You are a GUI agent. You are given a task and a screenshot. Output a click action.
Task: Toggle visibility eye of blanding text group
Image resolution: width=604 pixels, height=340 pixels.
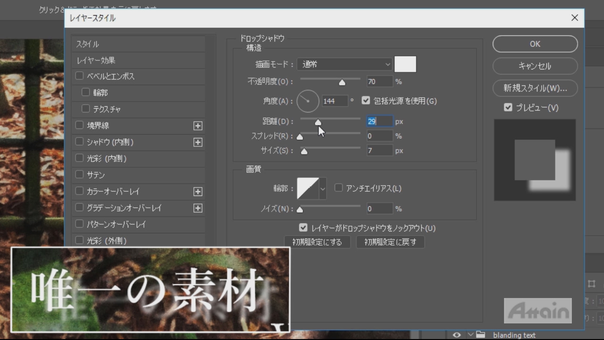[456, 335]
